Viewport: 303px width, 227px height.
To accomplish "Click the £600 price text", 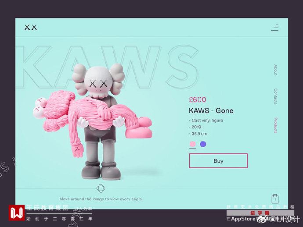I will coord(198,100).
